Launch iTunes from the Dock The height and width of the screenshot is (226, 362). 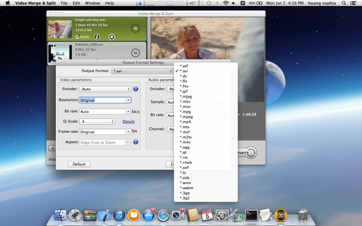(x=119, y=215)
